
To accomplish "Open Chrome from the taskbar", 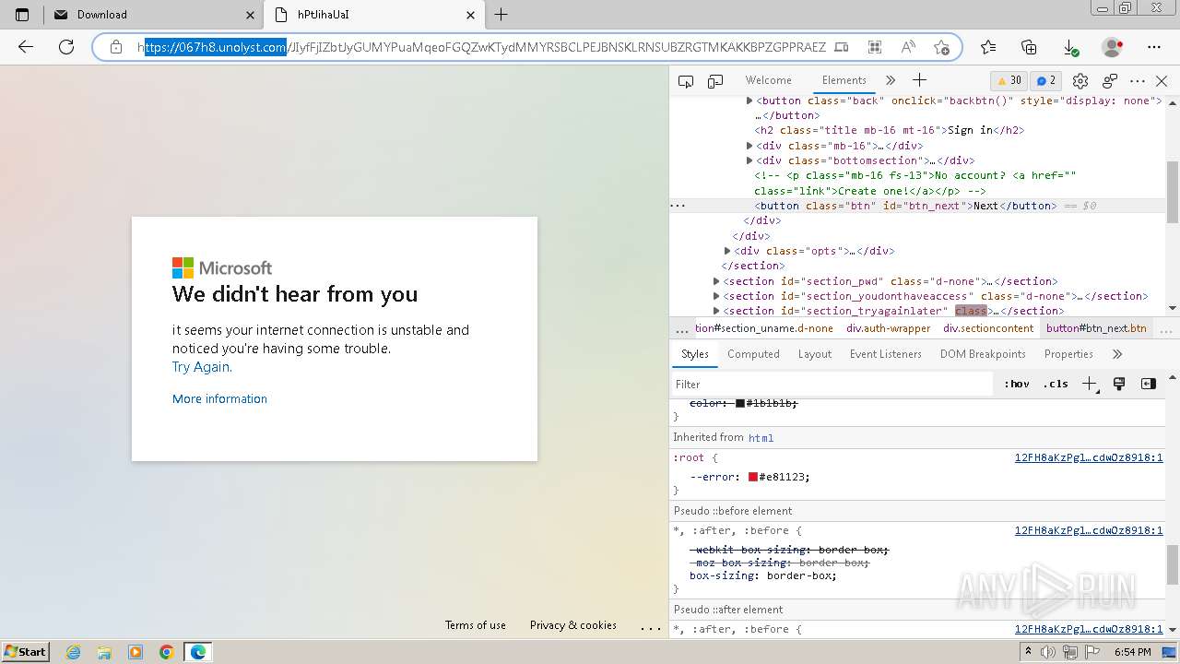I will click(x=166, y=652).
